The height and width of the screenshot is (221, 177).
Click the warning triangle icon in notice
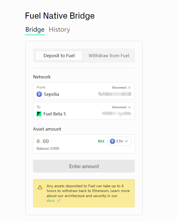coord(40,187)
